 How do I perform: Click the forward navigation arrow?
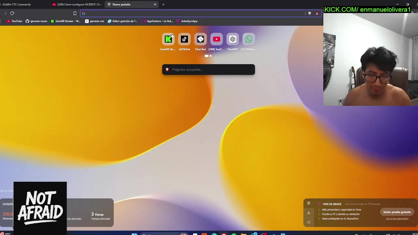pyautogui.click(x=5, y=13)
